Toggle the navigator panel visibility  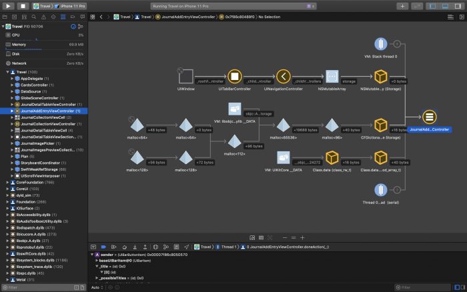click(433, 5)
